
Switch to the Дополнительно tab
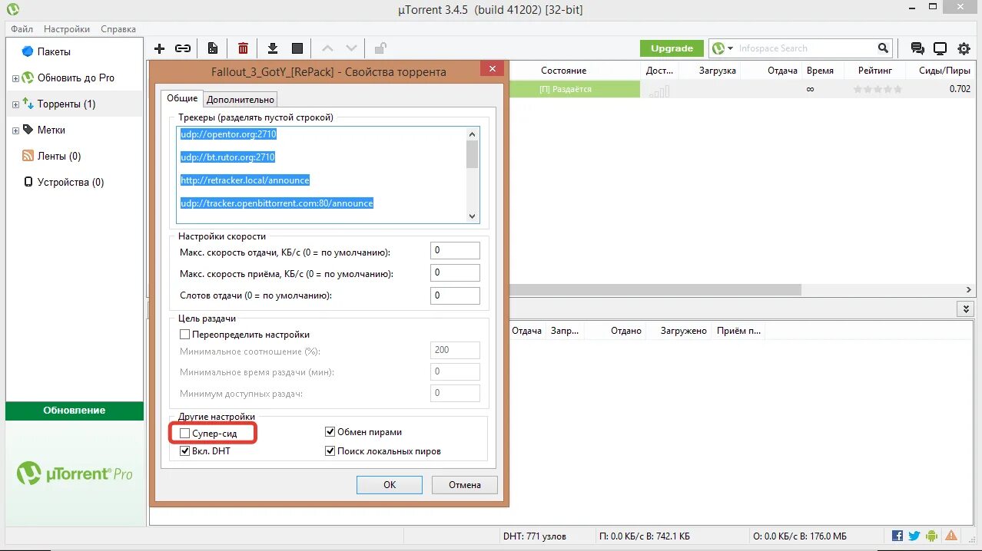point(241,99)
